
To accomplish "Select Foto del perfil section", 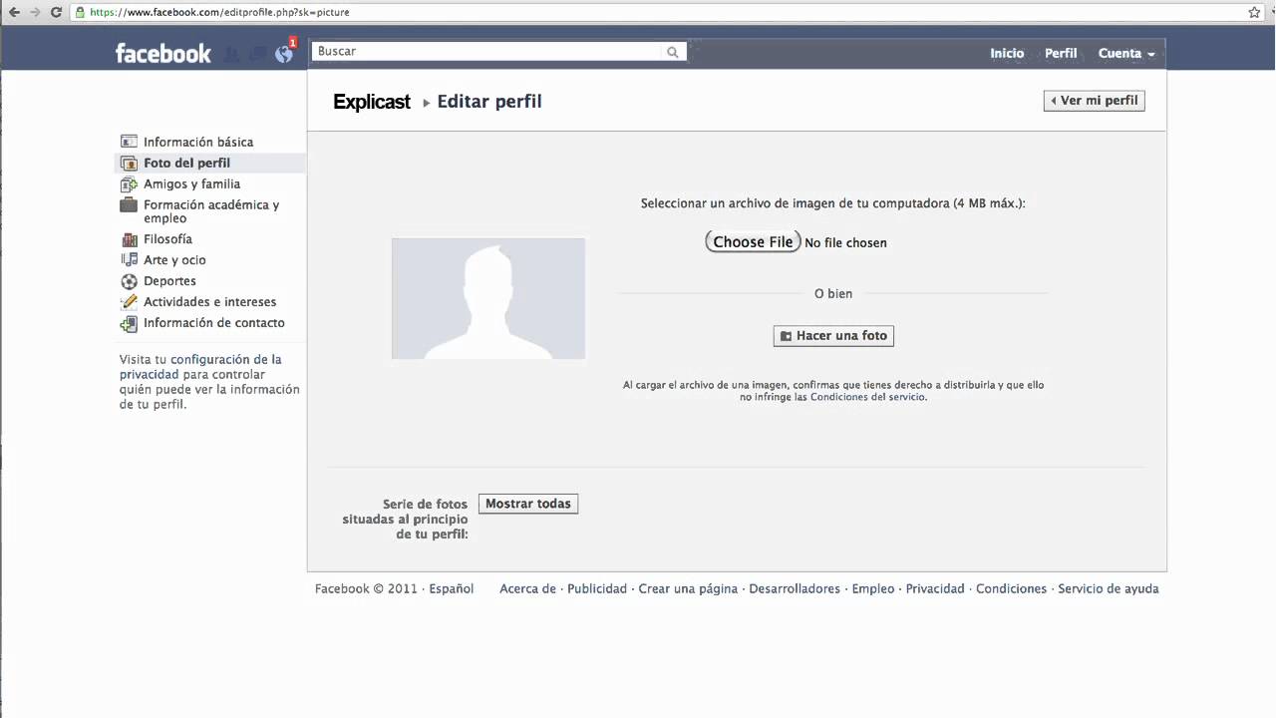I will pyautogui.click(x=186, y=163).
